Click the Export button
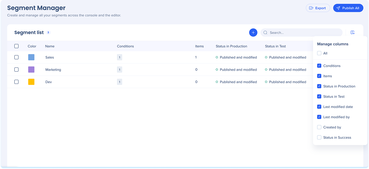The image size is (369, 169). (318, 8)
